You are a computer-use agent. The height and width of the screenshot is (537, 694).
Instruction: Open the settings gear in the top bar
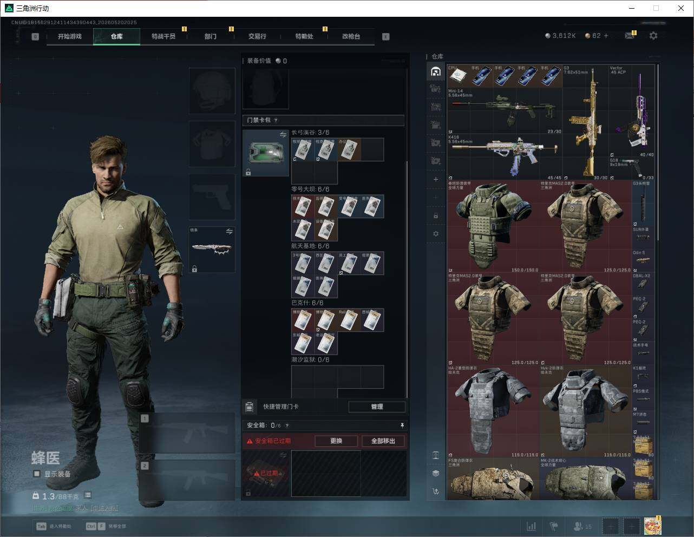[x=653, y=36]
